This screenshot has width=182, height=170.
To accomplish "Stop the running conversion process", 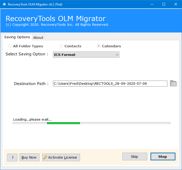I will 163,156.
